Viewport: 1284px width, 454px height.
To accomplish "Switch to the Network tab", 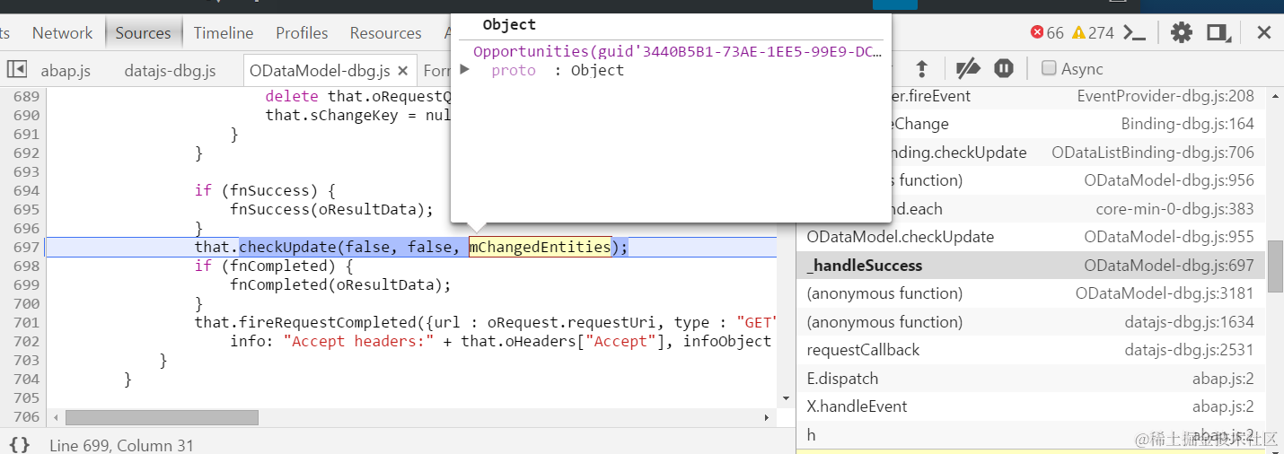I will tap(62, 33).
